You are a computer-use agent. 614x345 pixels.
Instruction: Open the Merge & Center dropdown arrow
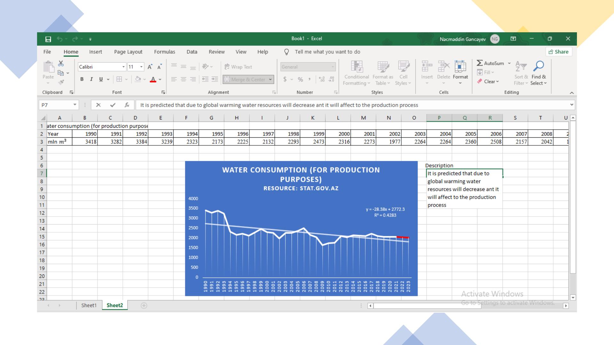[271, 79]
